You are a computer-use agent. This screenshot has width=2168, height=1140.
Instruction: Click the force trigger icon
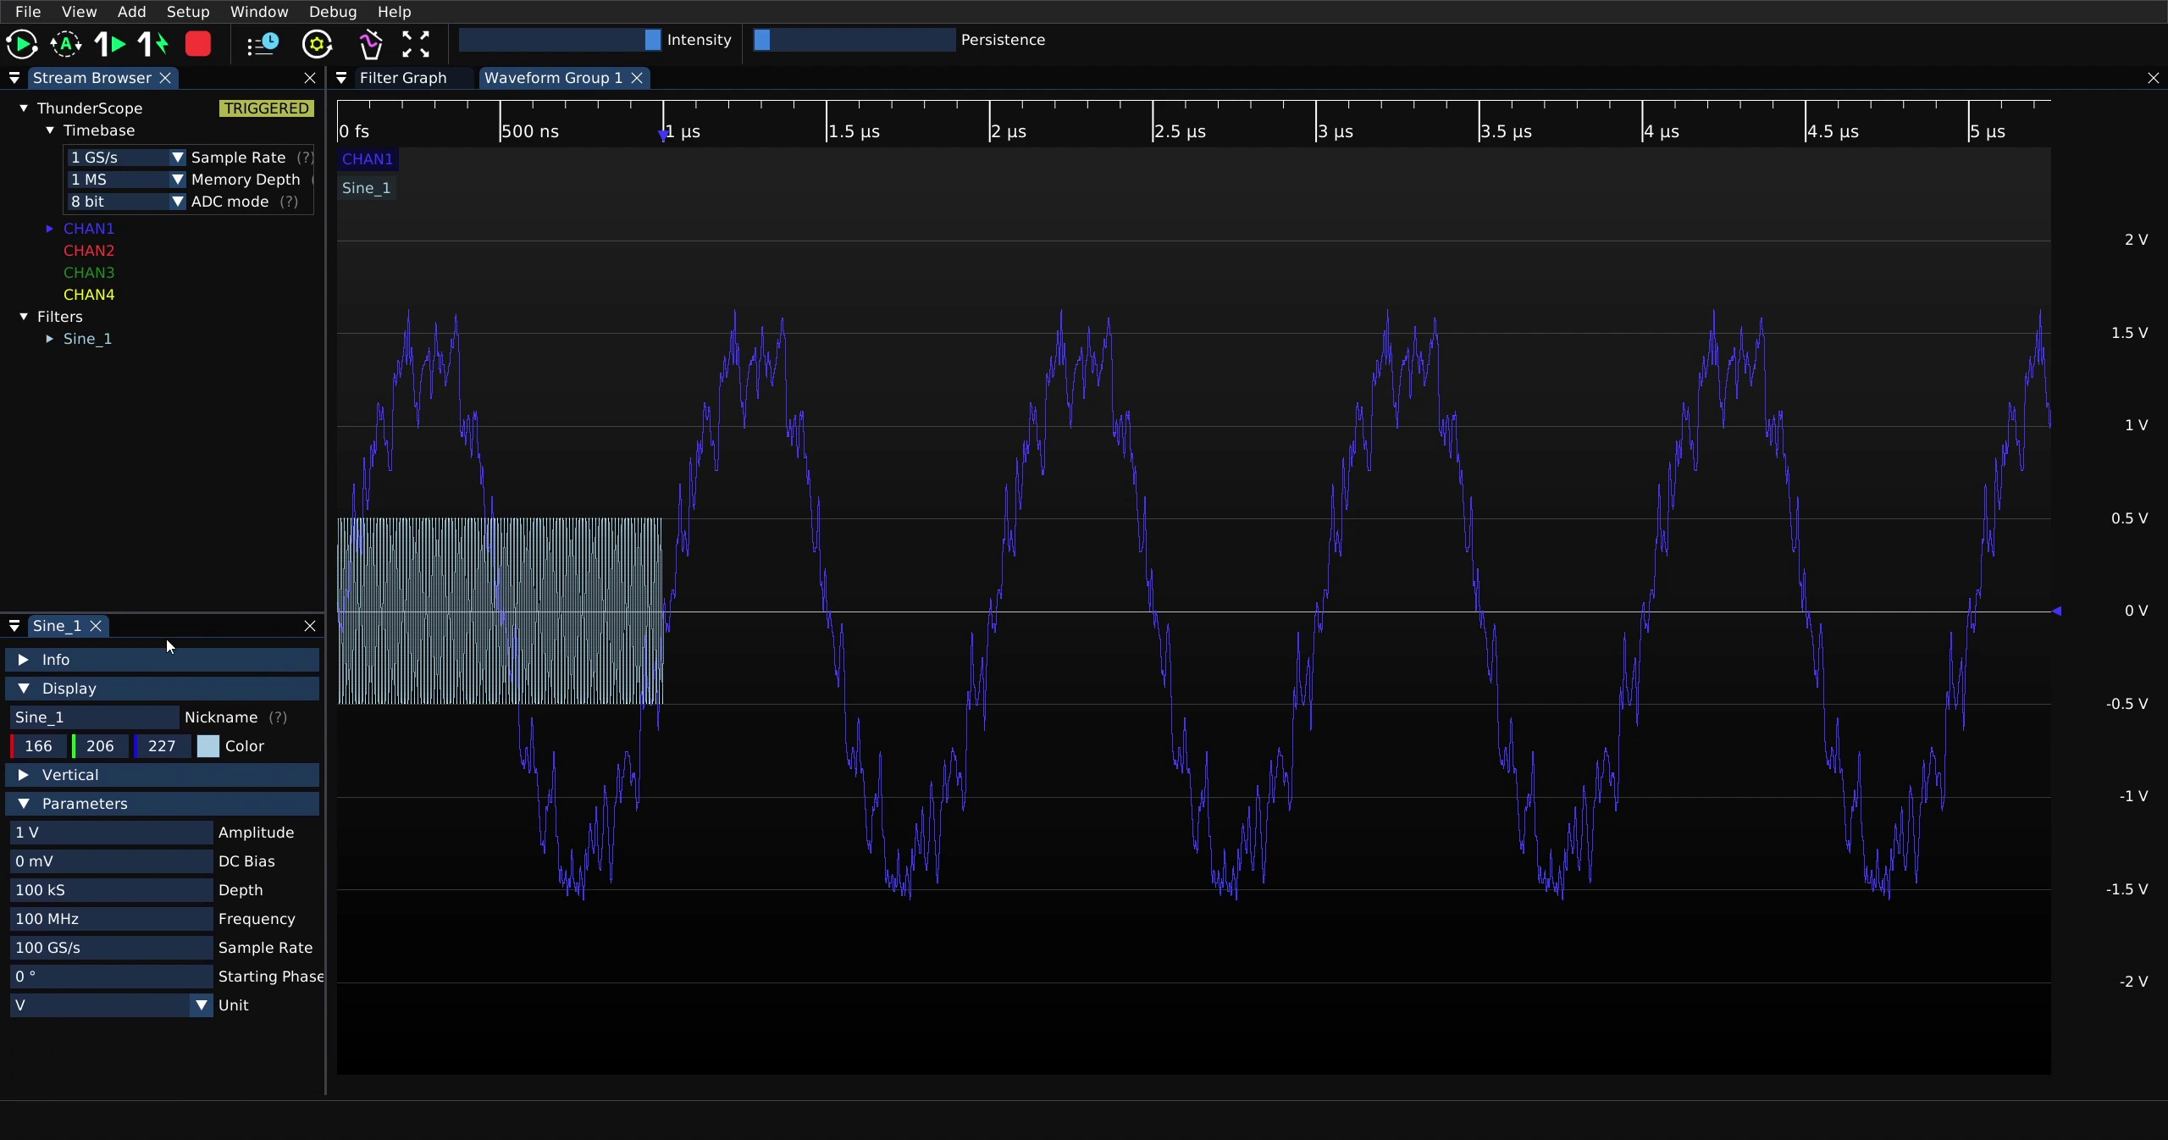coord(154,44)
